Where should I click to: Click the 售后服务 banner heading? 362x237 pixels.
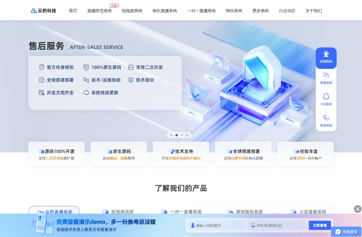point(47,46)
